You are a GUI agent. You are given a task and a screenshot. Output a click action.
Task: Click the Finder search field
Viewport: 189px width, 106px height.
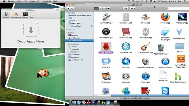(x=178, y=9)
